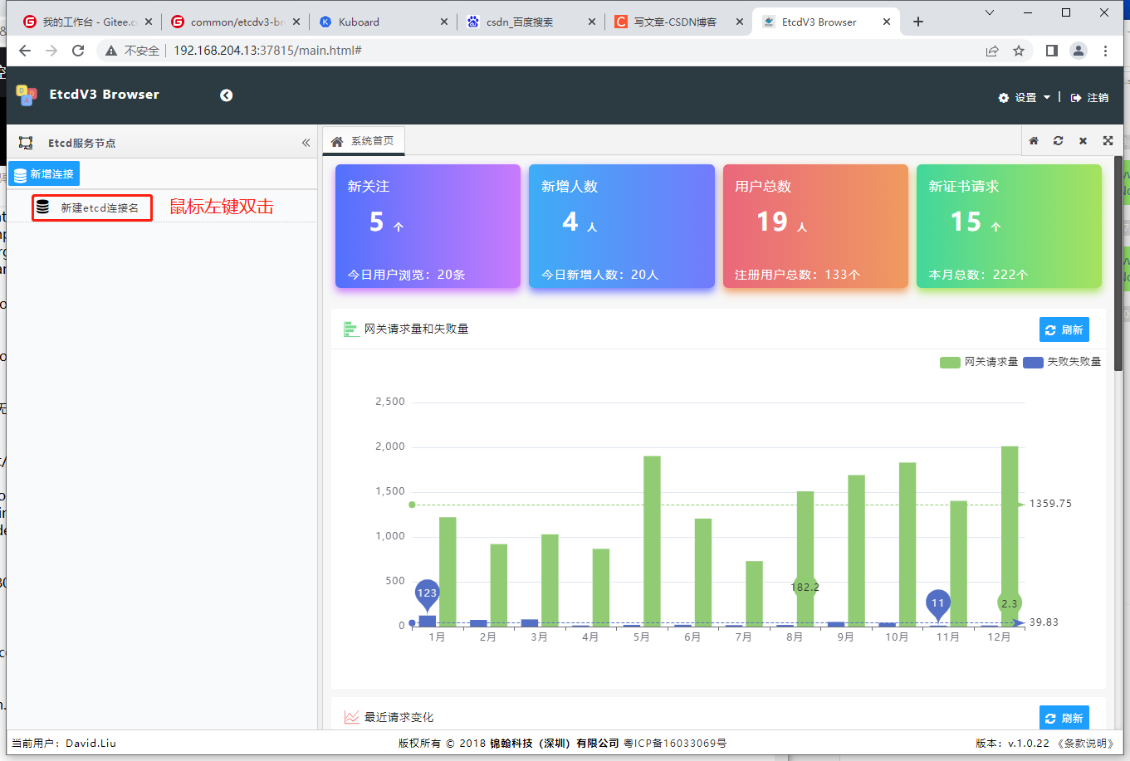This screenshot has height=761, width=1130.
Task: Click the 网关请求量和失败量 chart title icon
Action: click(351, 329)
